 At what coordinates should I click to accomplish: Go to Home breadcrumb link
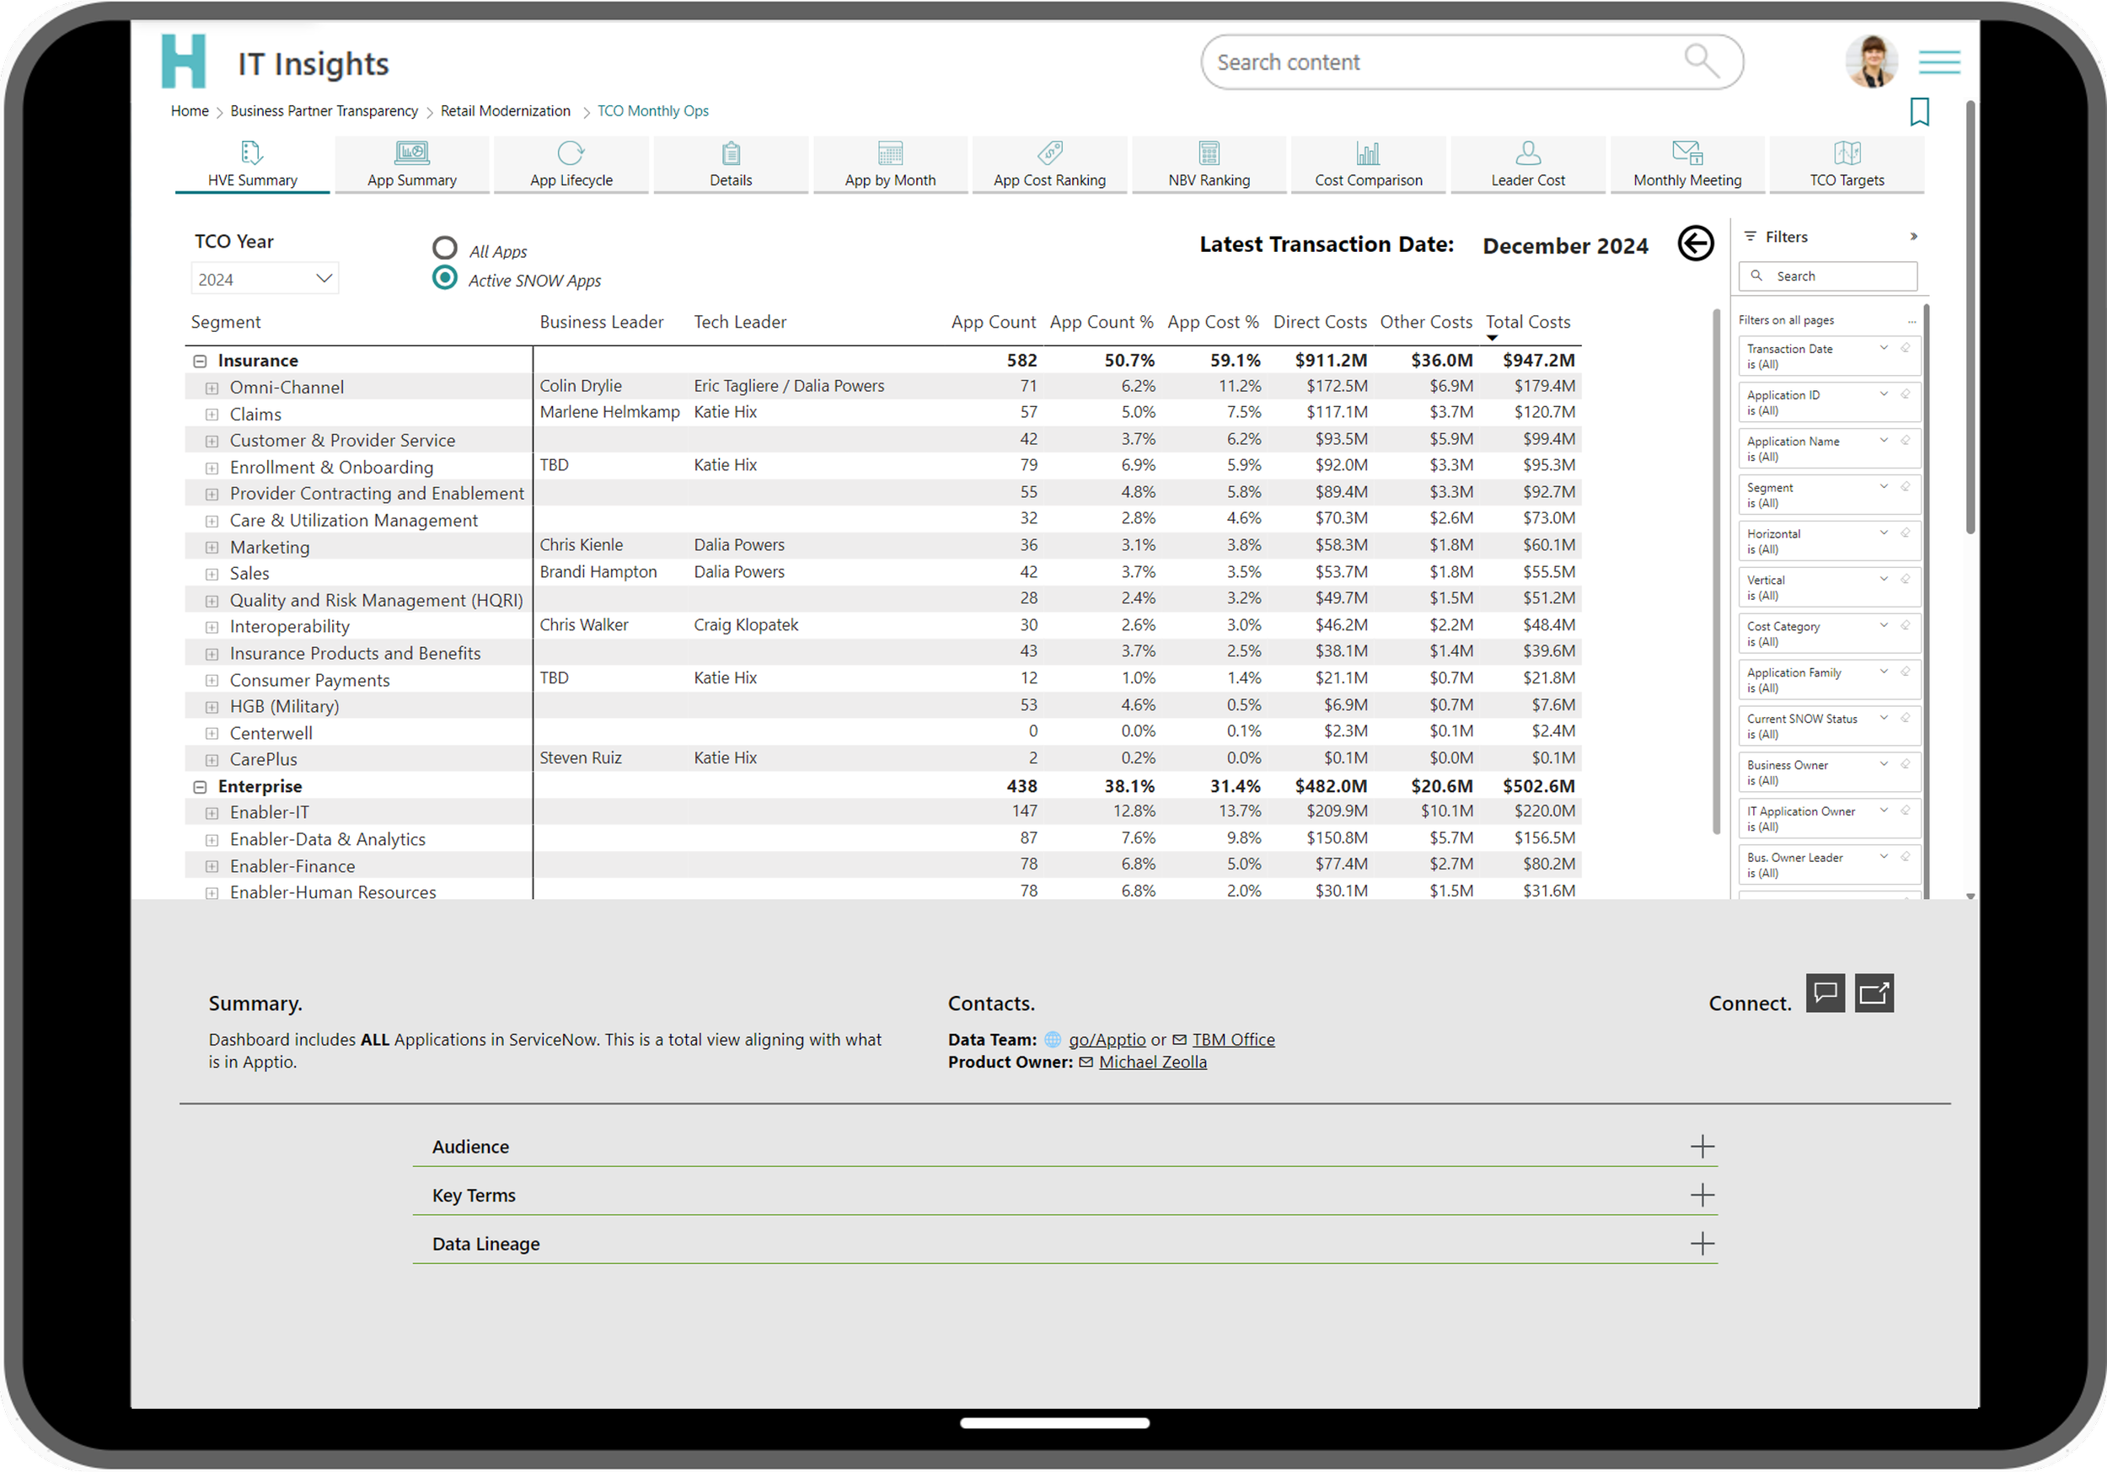[x=190, y=111]
